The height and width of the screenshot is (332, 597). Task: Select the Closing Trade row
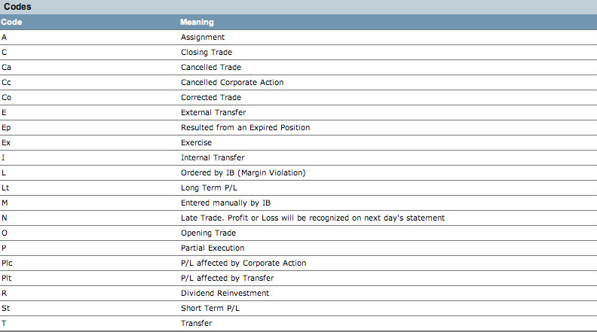tap(298, 53)
